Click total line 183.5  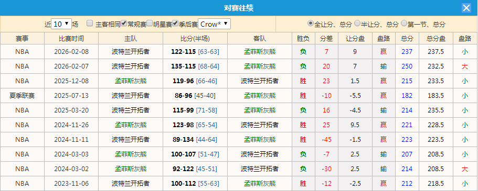tap(435, 95)
